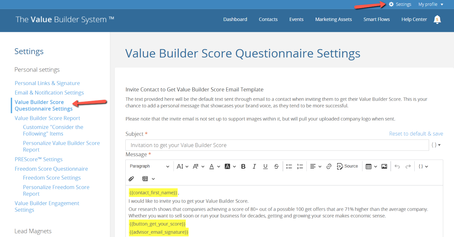The width and height of the screenshot is (454, 237).
Task: Open the notifications bell
Action: [437, 20]
